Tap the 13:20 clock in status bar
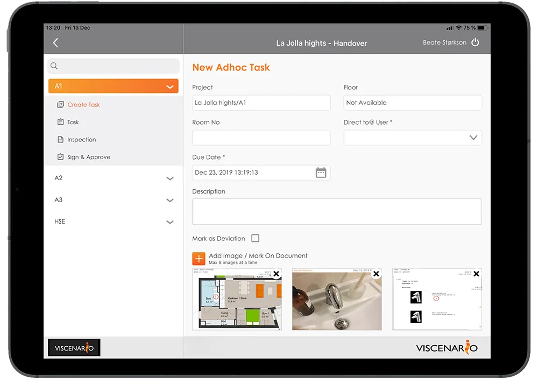Screen dimensions: 538x379 [53, 28]
